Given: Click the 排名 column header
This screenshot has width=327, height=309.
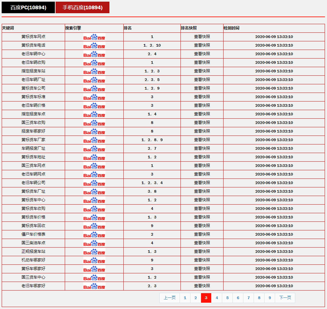Looking at the screenshot, I should [128, 28].
